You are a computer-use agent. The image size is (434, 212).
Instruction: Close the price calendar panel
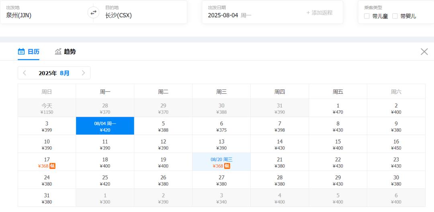click(x=424, y=52)
